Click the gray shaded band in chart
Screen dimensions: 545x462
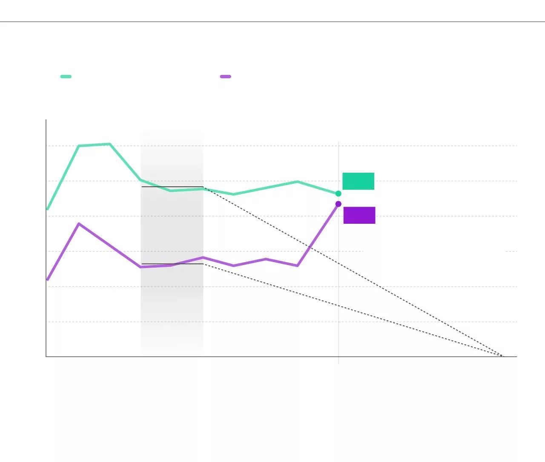[x=172, y=306]
